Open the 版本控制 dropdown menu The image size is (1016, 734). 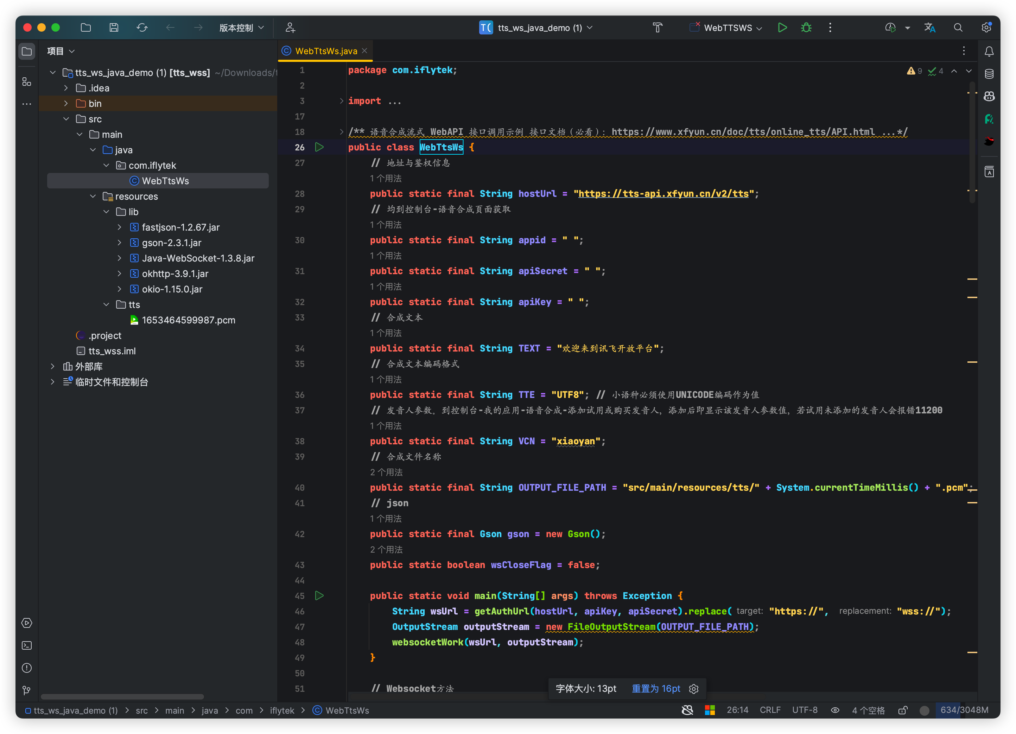pyautogui.click(x=241, y=28)
